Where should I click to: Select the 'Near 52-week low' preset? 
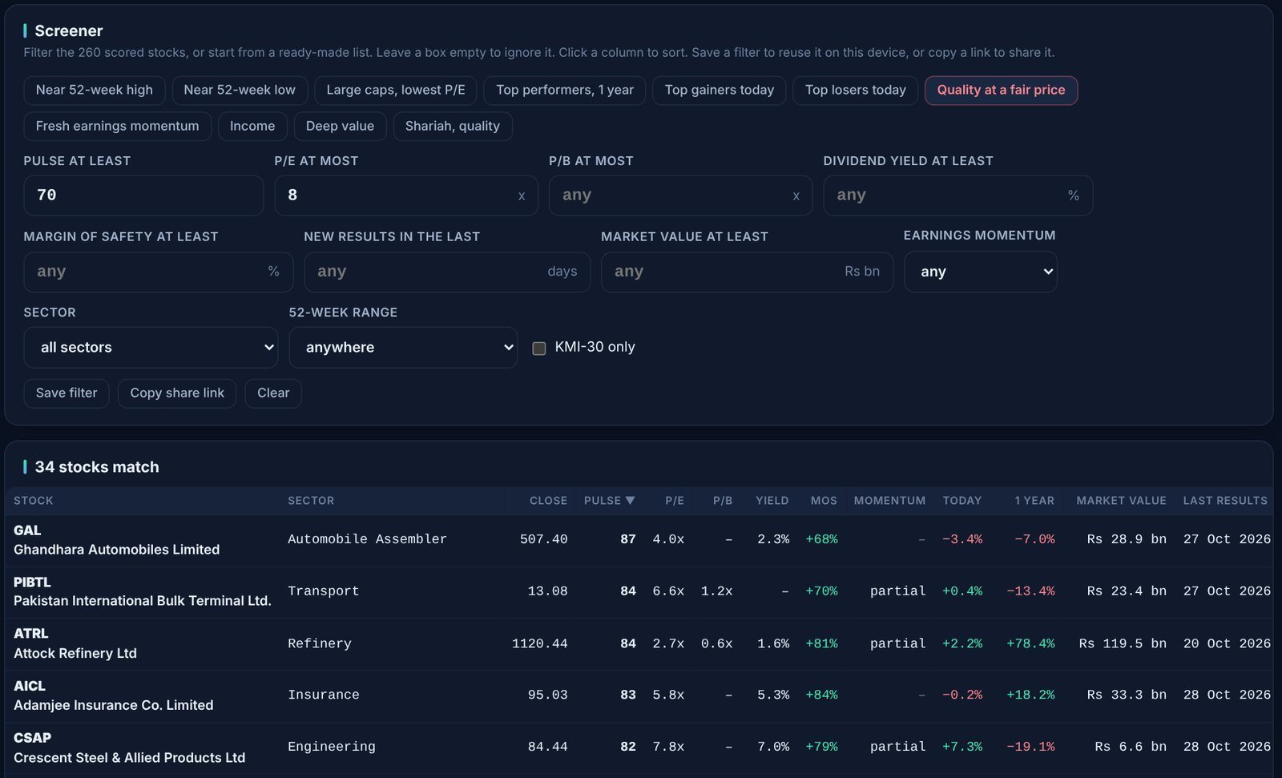tap(240, 90)
